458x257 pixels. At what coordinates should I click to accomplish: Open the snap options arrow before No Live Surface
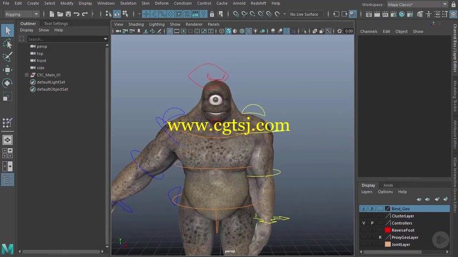point(285,14)
